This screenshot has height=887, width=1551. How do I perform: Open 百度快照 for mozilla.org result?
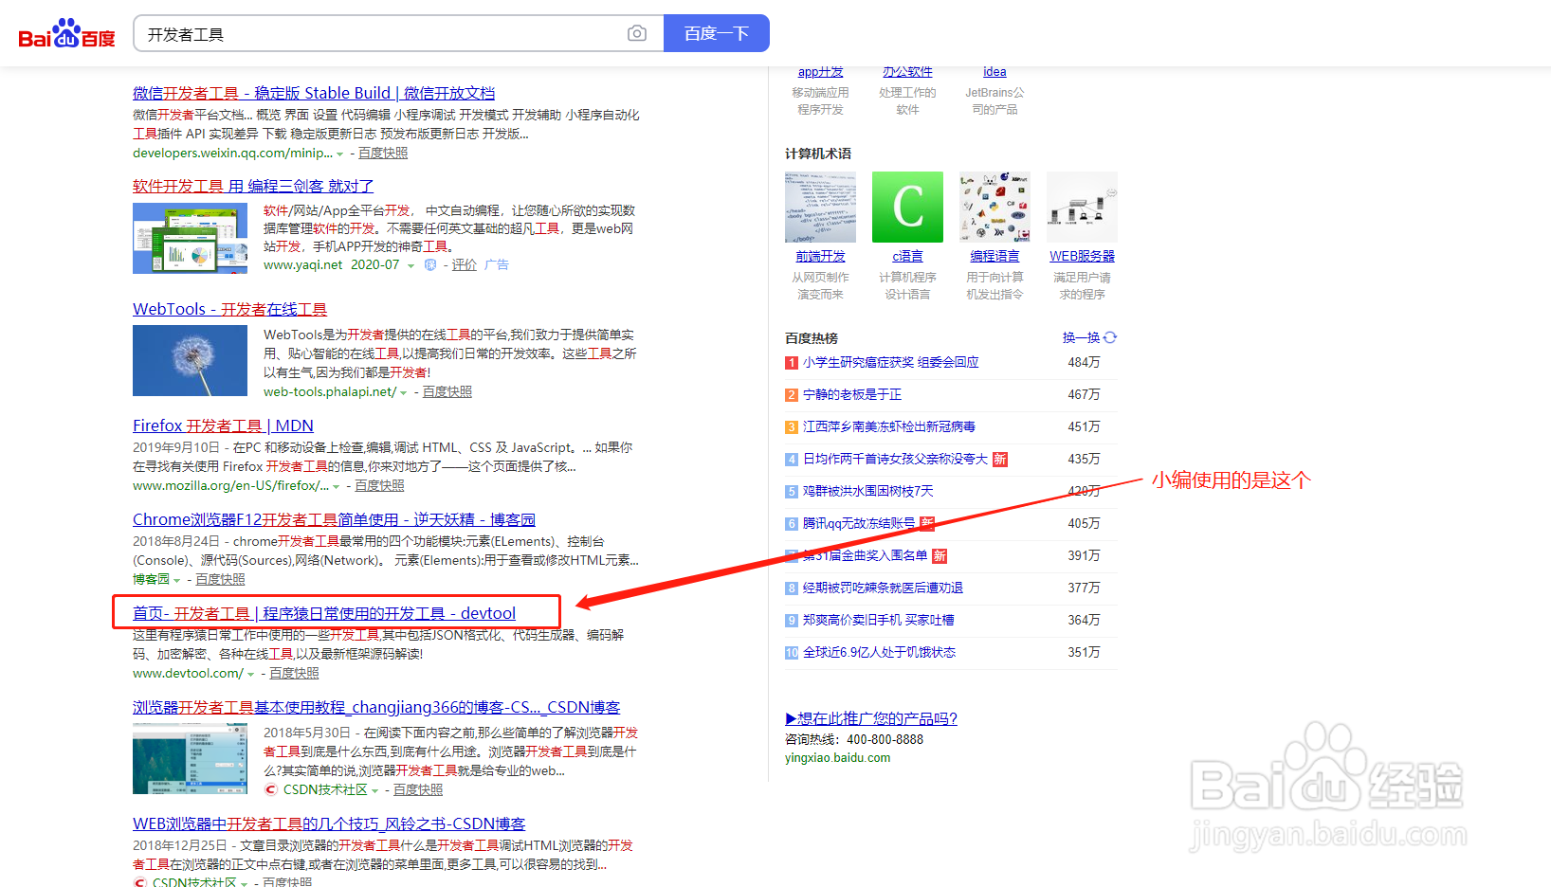pyautogui.click(x=379, y=485)
